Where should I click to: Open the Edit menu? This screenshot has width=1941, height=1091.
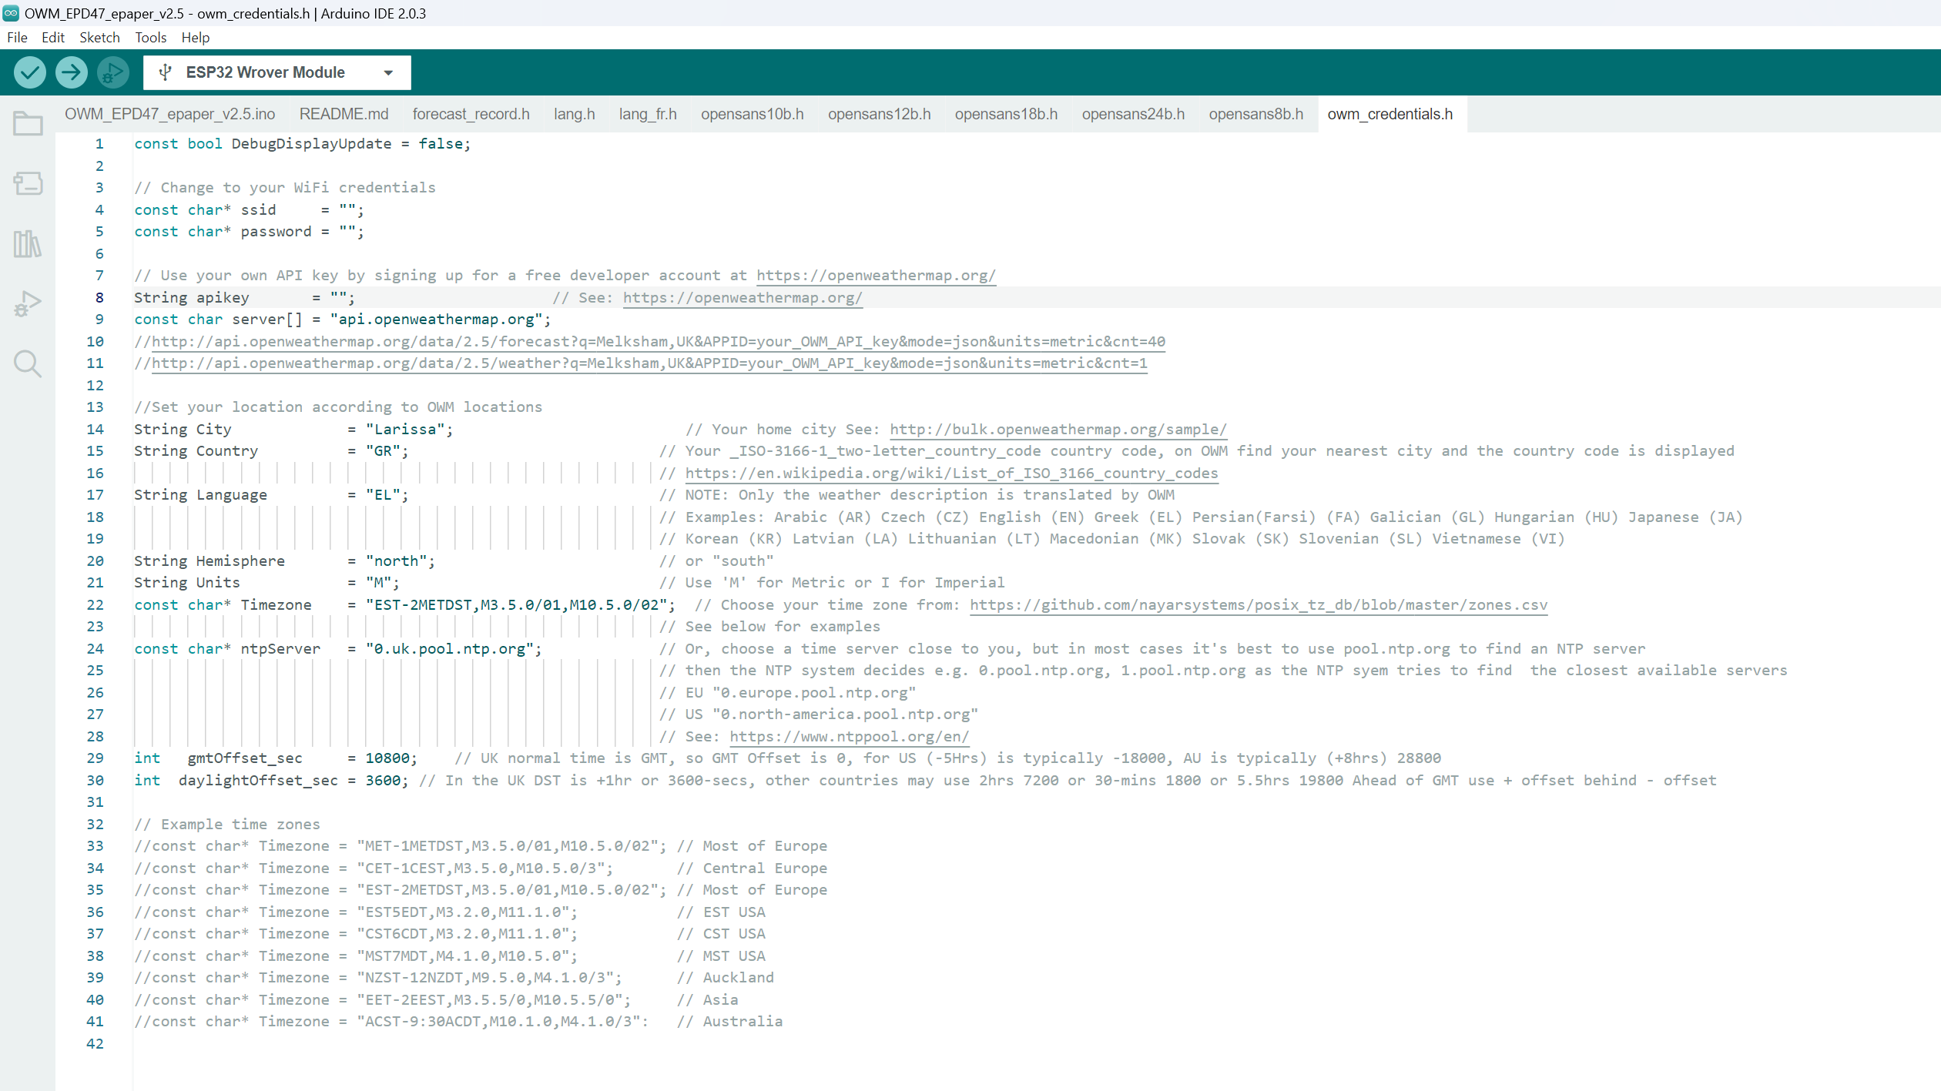53,37
